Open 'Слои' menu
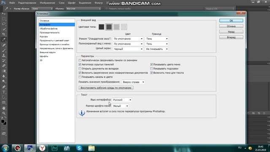Viewport: 270px width, 152px height. [62, 3]
